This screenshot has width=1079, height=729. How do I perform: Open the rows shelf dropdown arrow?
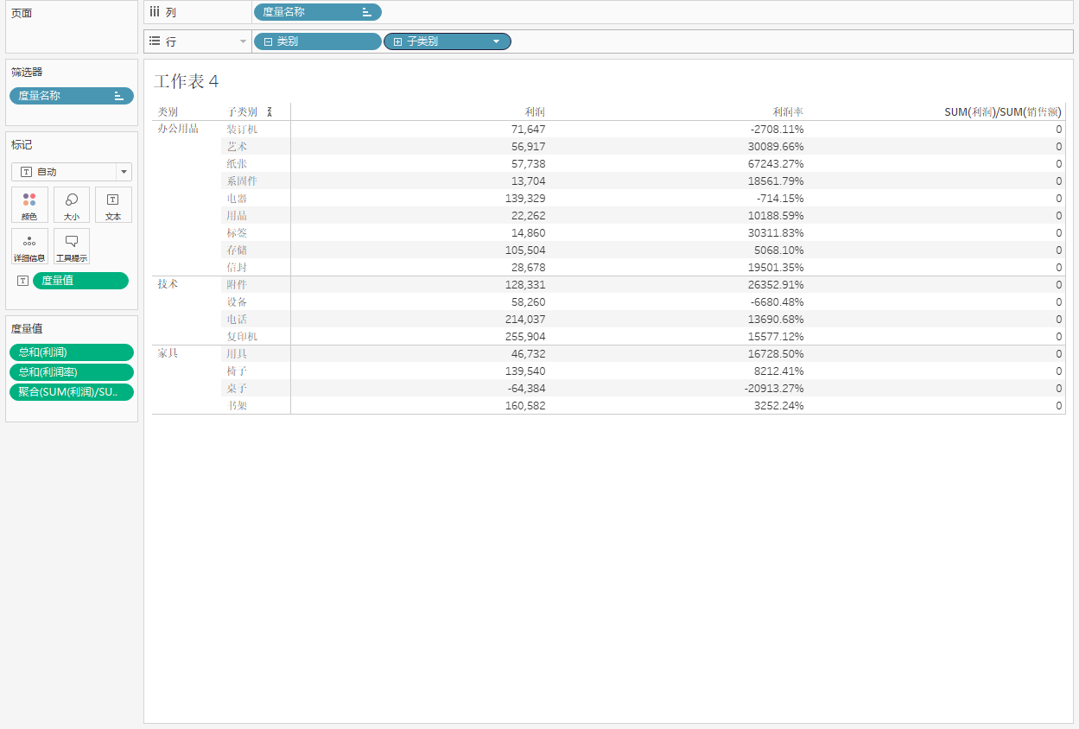[x=243, y=41]
